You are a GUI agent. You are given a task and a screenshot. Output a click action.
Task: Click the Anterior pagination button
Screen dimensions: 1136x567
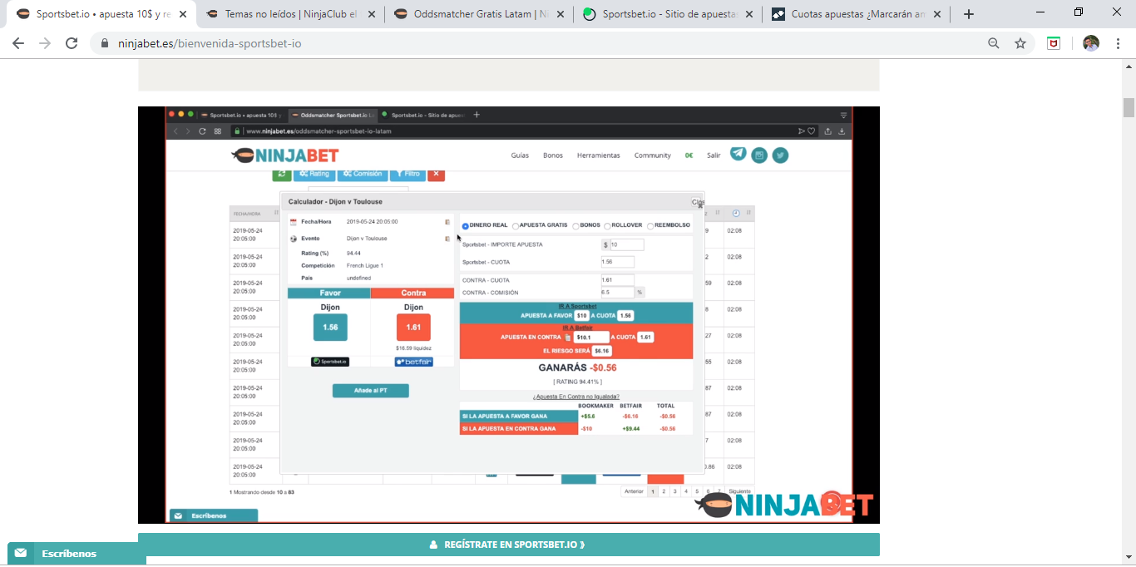click(634, 491)
